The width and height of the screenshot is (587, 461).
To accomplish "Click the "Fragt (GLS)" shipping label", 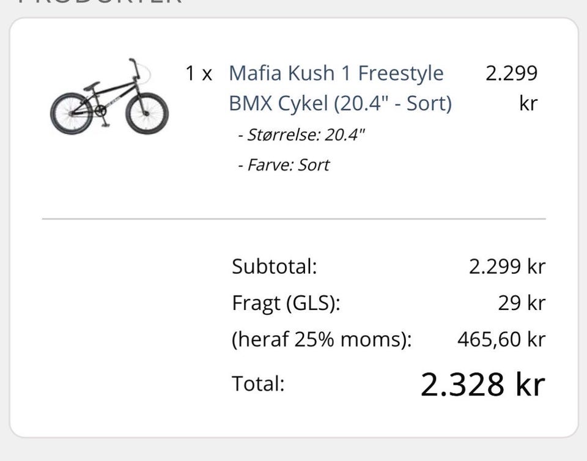I will tap(286, 303).
